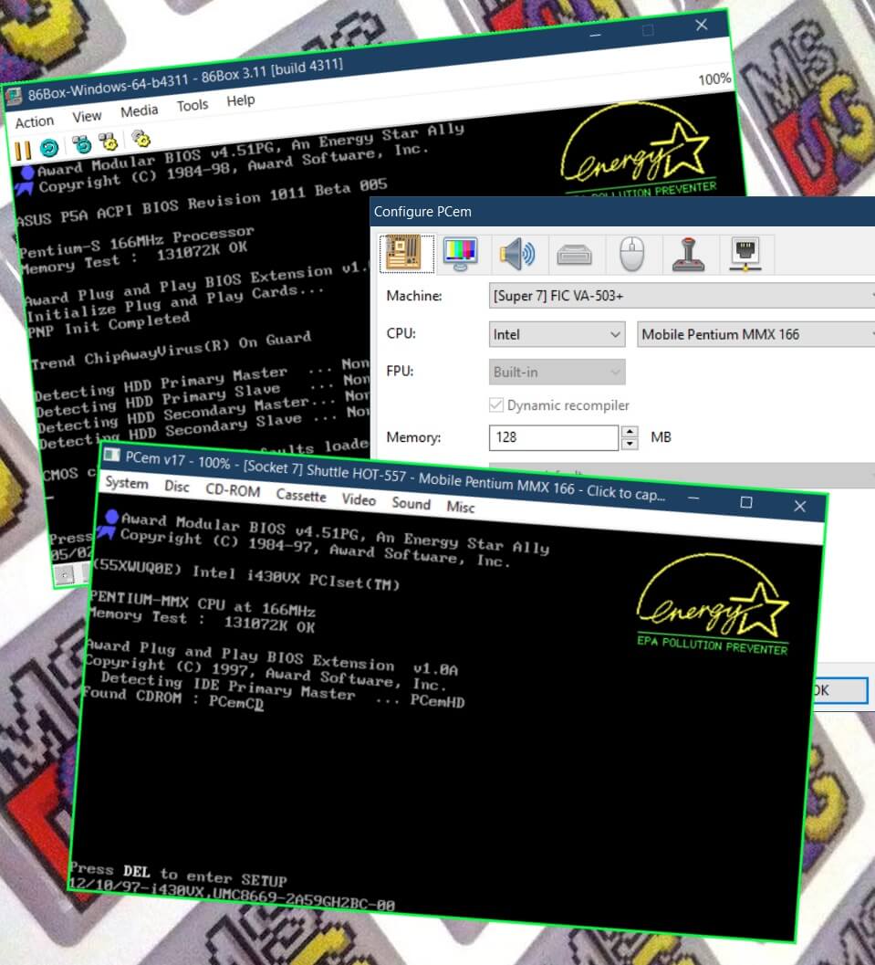Open the Sound menu in PCem v17
Viewport: 875px width, 965px height.
[411, 503]
